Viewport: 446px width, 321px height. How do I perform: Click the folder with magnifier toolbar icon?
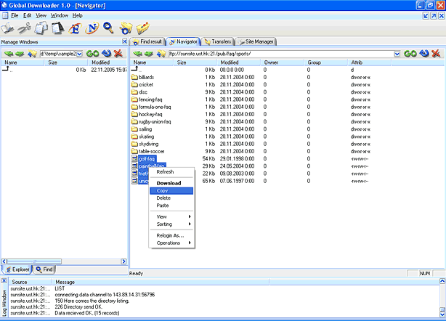pyautogui.click(x=126, y=28)
